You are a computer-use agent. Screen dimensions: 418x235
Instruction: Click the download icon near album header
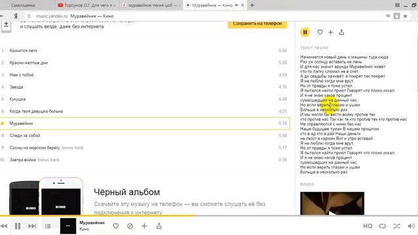pos(6,25)
